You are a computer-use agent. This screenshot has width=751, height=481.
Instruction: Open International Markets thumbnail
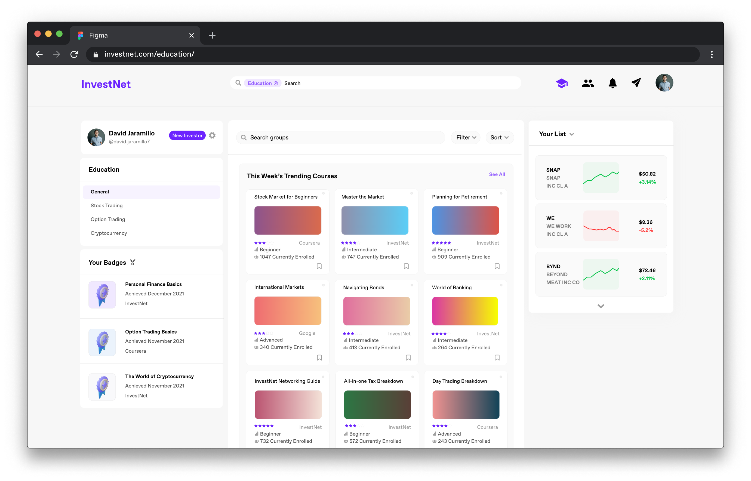[287, 310]
